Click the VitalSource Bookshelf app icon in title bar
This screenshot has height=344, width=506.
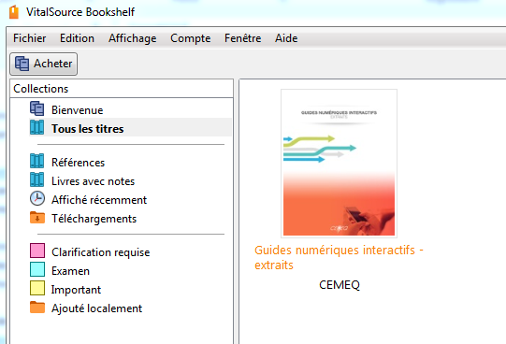pyautogui.click(x=14, y=12)
